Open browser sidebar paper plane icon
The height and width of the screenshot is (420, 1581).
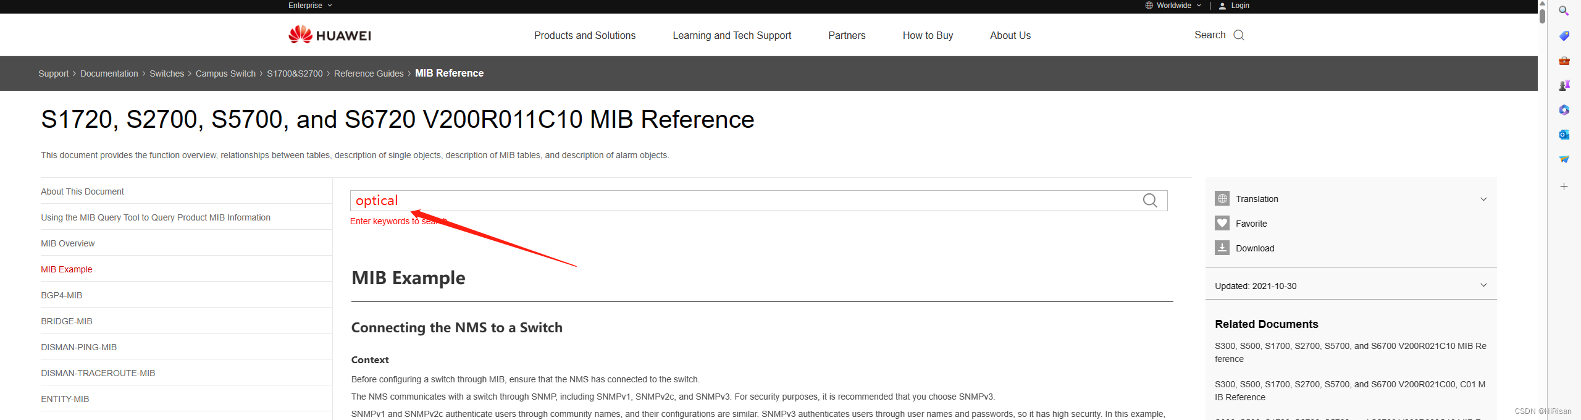pyautogui.click(x=1564, y=159)
